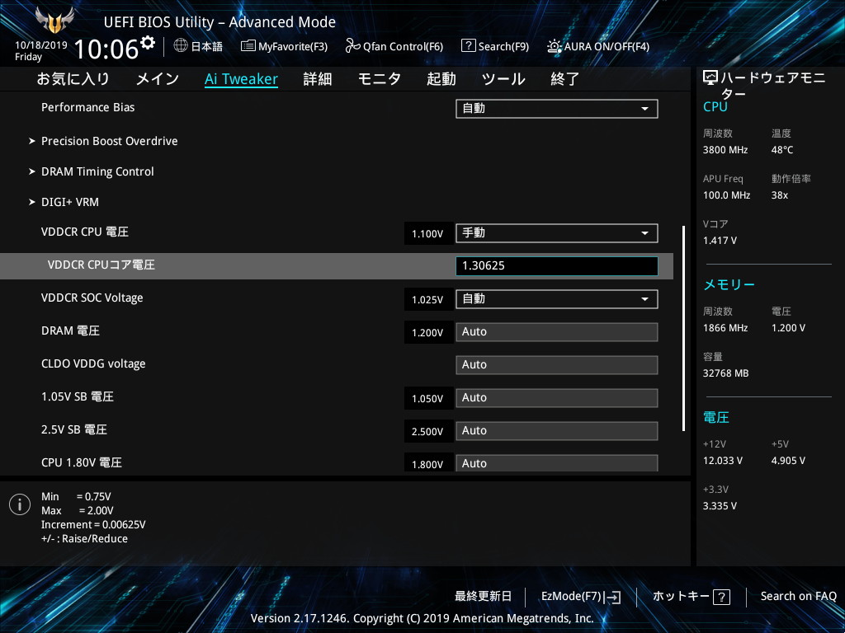Click DRAM 電圧 Auto field
Viewport: 845px width, 633px height.
click(557, 332)
